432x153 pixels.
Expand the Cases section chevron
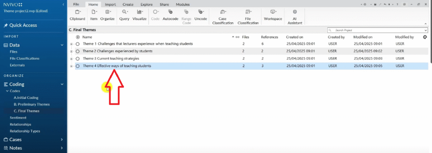pos(62,140)
